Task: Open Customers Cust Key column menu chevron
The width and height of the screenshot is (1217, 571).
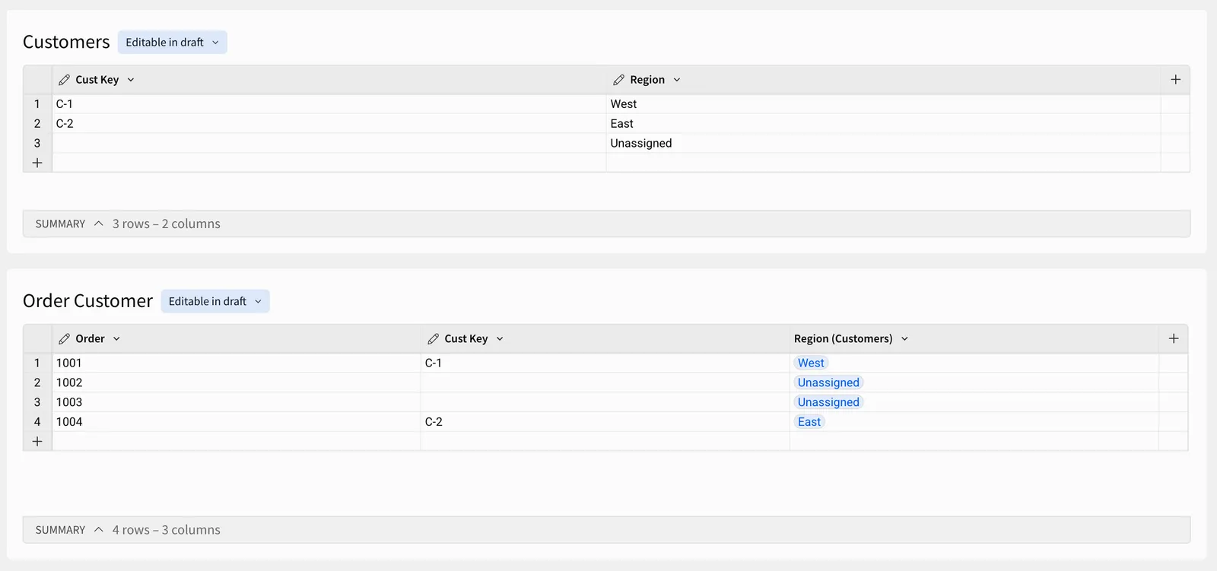Action: point(131,80)
